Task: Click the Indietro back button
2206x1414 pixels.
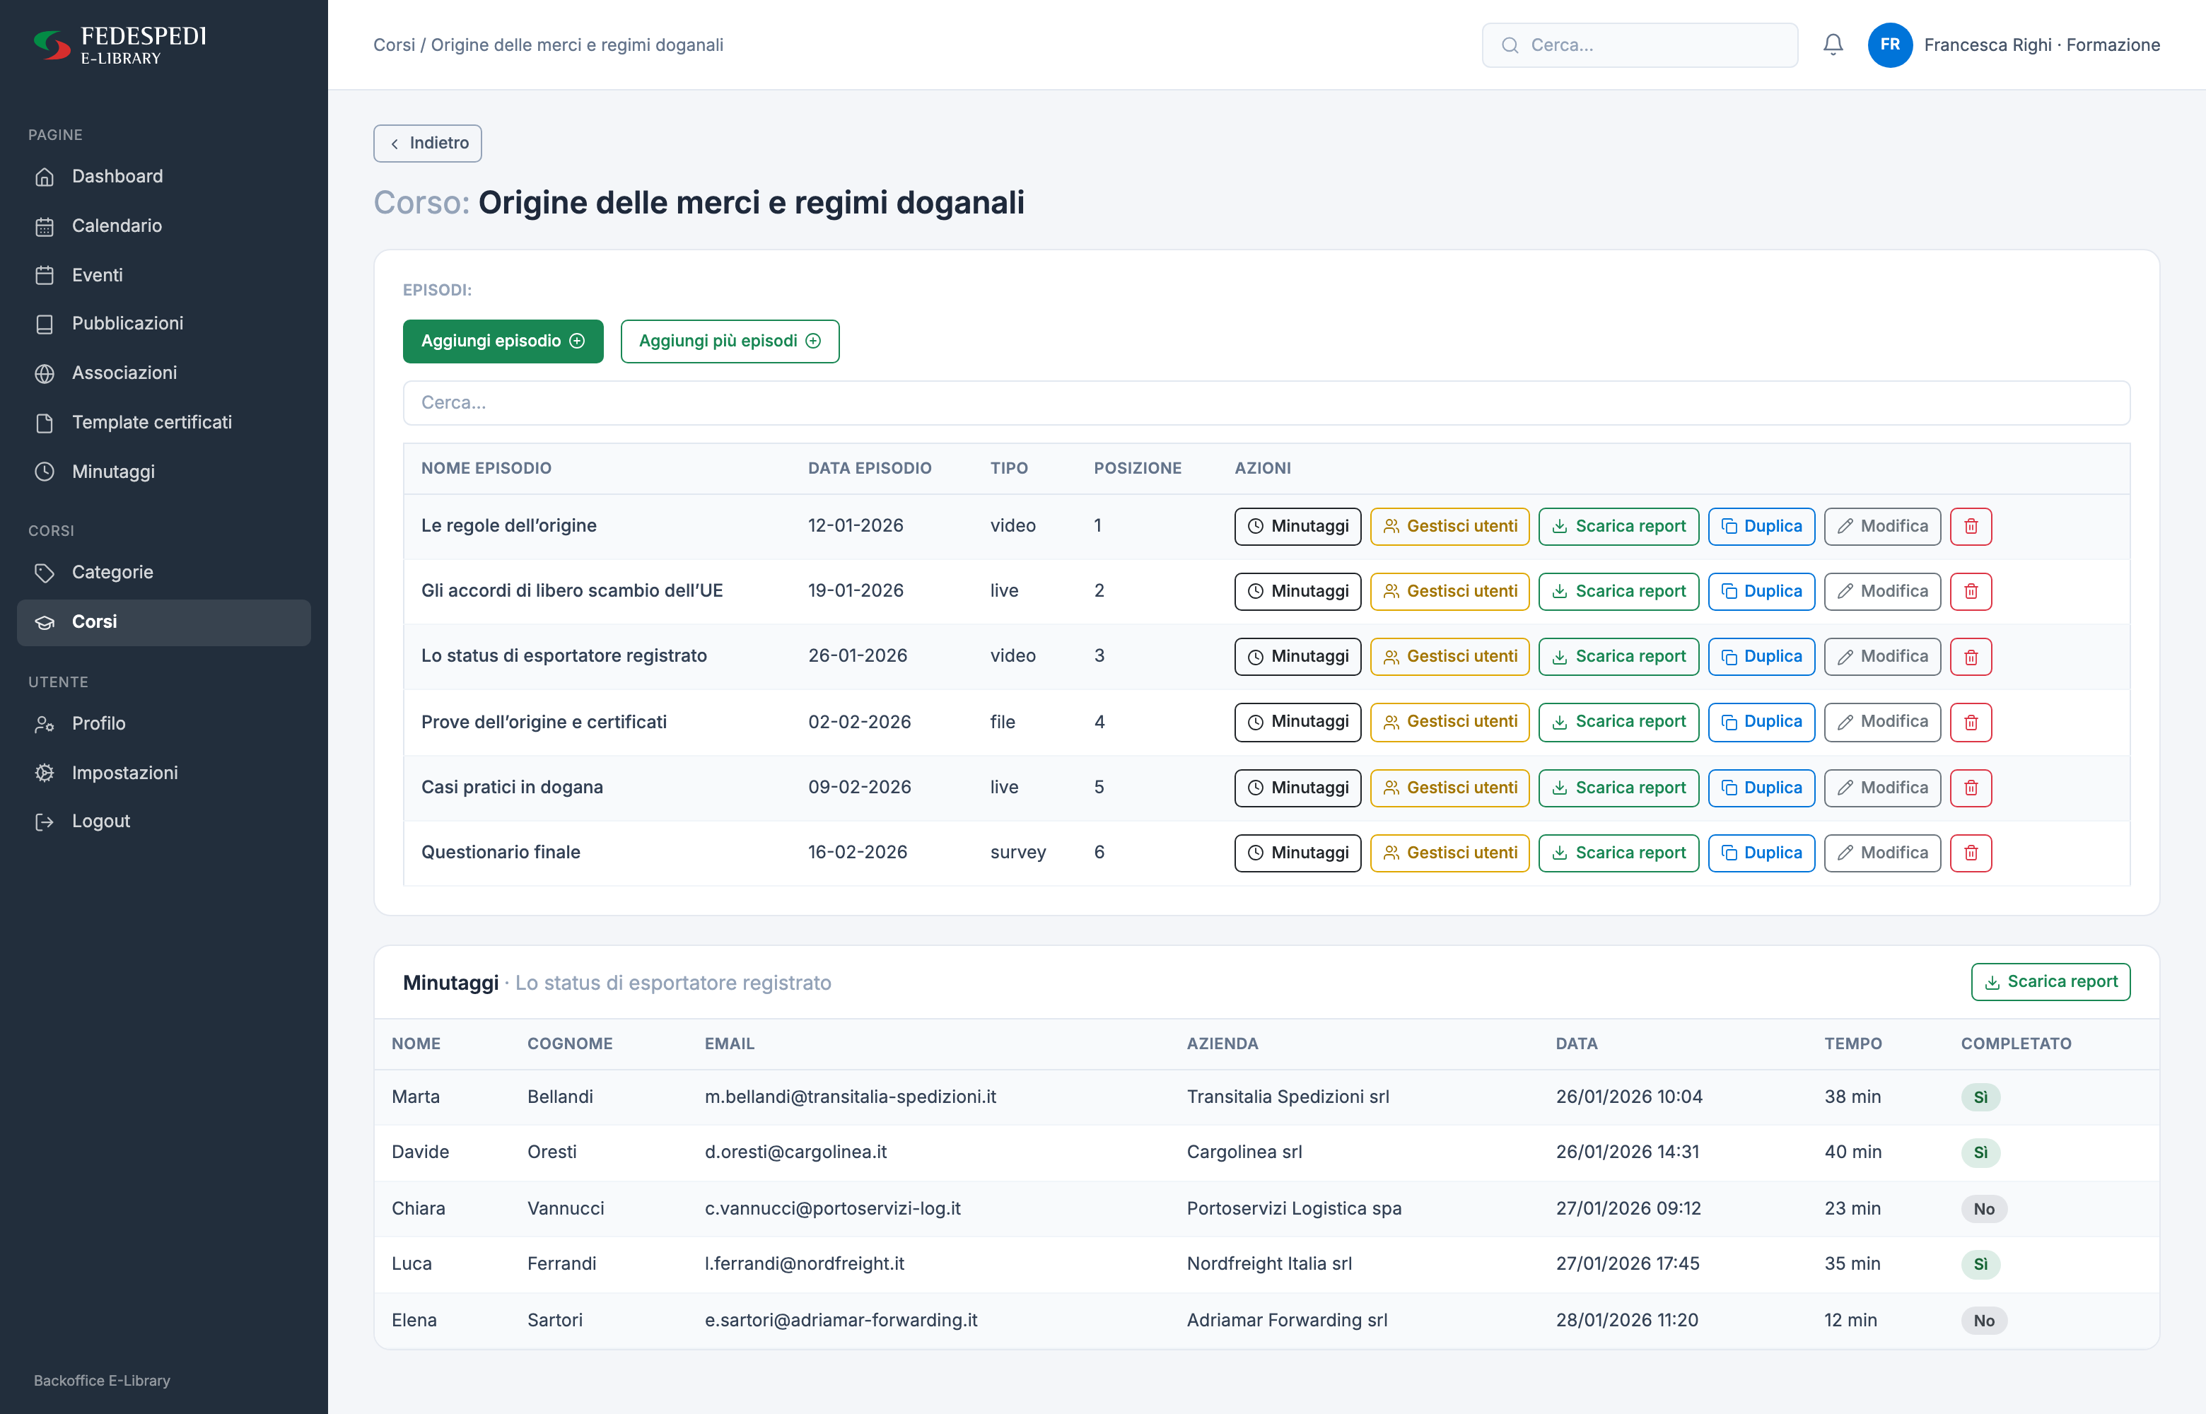Action: [x=427, y=144]
